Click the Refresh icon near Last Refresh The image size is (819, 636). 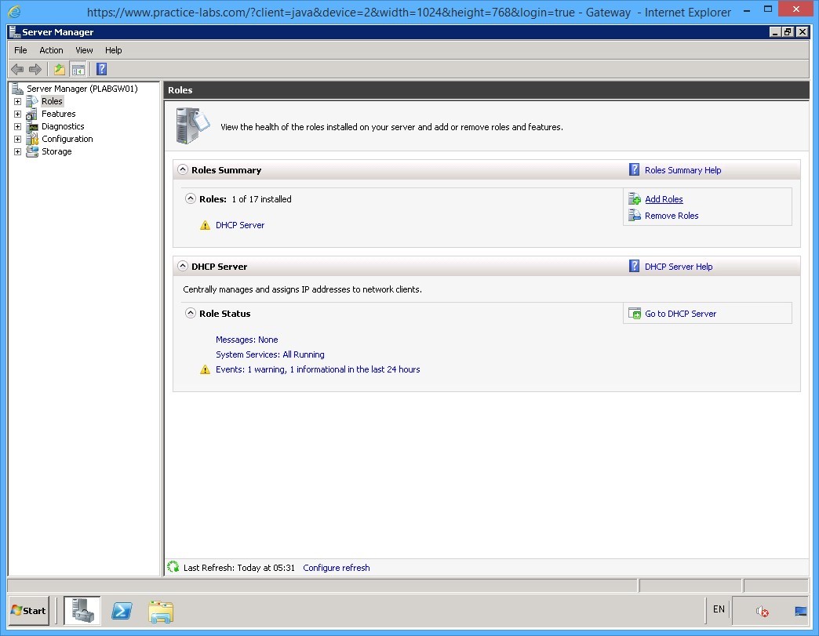point(172,567)
